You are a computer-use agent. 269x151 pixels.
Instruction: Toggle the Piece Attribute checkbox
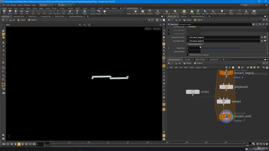click(169, 30)
